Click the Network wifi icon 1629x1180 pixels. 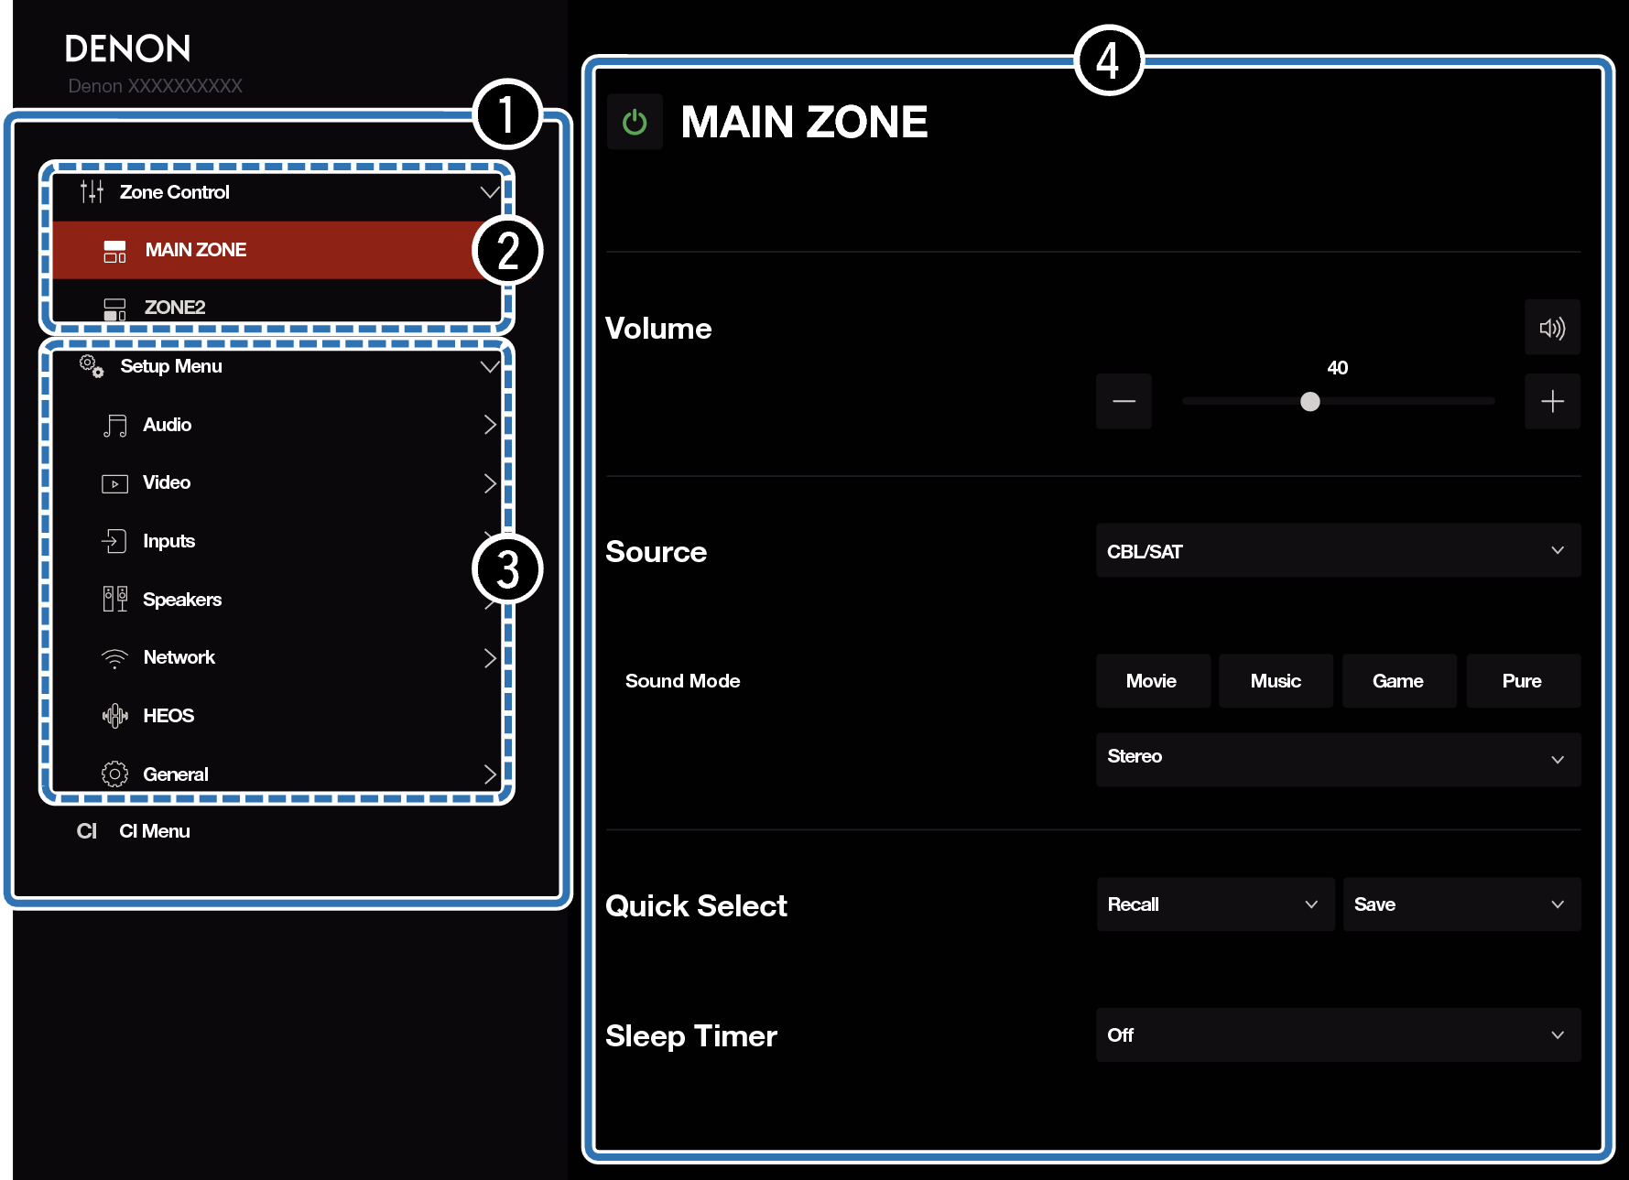114,658
